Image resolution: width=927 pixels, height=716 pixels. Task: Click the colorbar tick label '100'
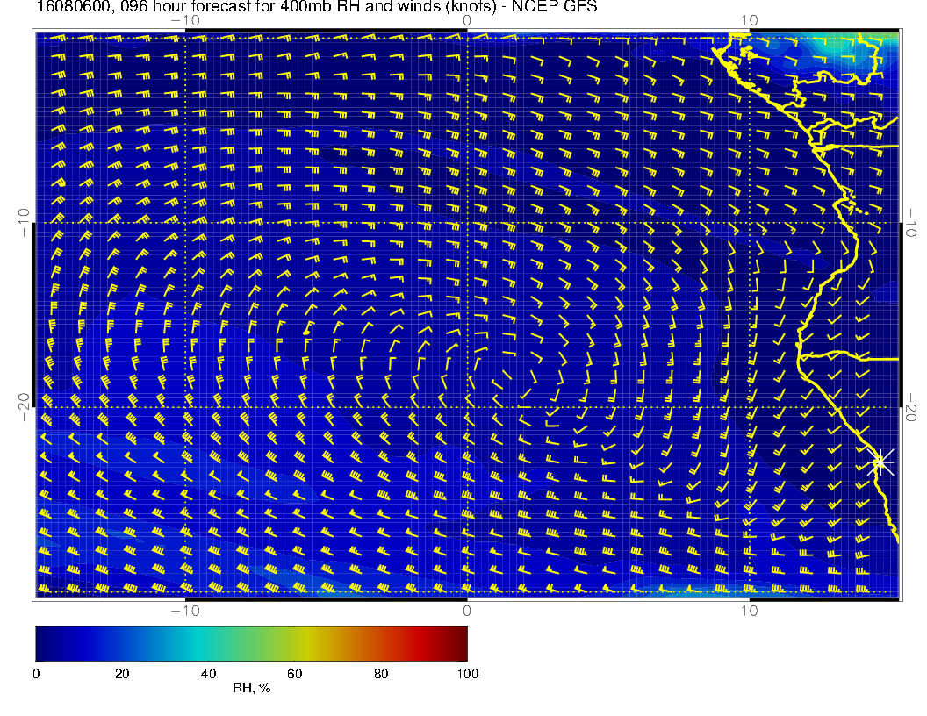click(x=467, y=673)
